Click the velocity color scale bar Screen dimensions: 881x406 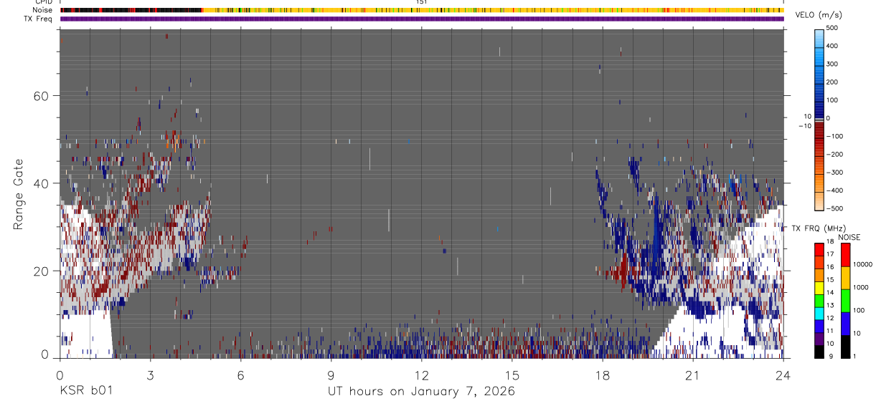(819, 119)
